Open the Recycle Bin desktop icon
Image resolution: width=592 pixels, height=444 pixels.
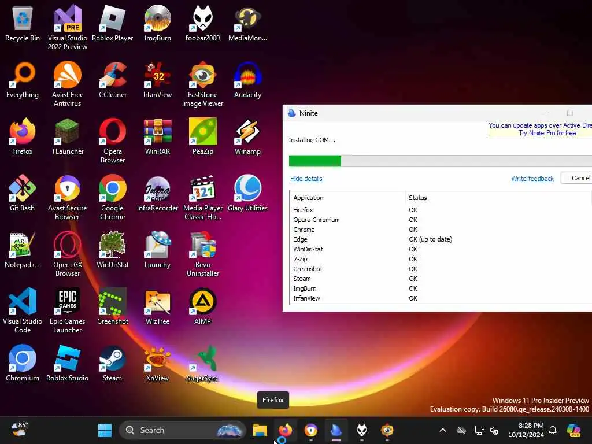click(x=23, y=23)
